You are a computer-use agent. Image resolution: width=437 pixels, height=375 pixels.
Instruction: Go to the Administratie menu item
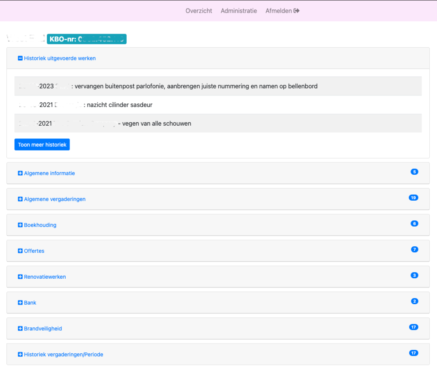[239, 11]
